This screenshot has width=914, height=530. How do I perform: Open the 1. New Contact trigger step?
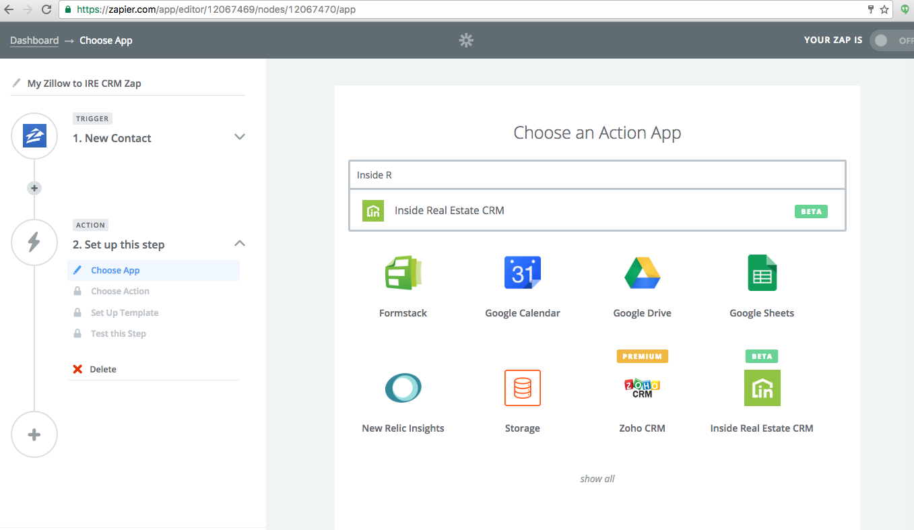tap(112, 138)
